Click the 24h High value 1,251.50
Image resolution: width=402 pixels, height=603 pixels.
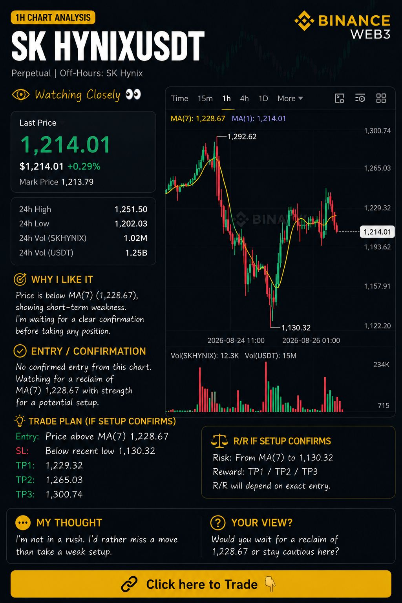point(131,209)
